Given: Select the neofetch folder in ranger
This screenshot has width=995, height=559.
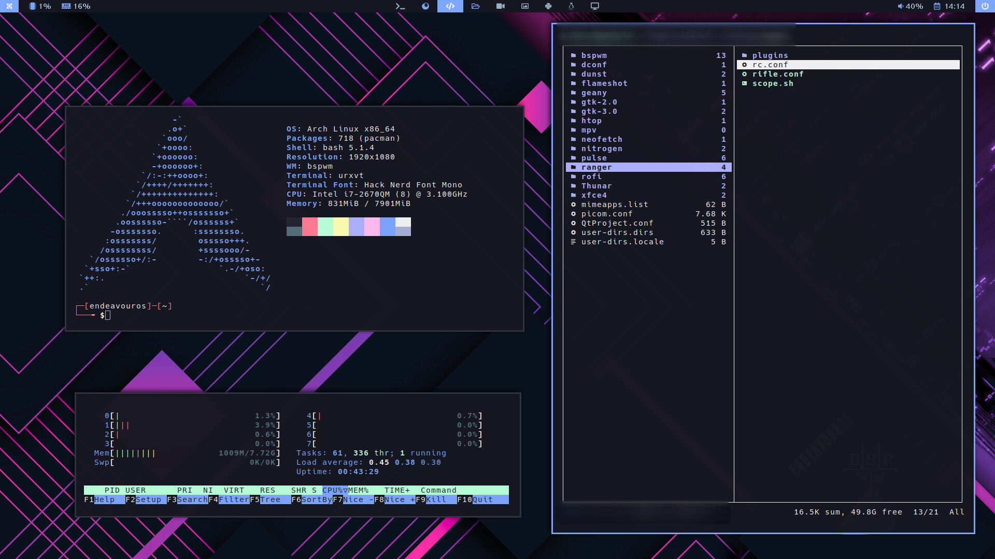Looking at the screenshot, I should click(648, 139).
